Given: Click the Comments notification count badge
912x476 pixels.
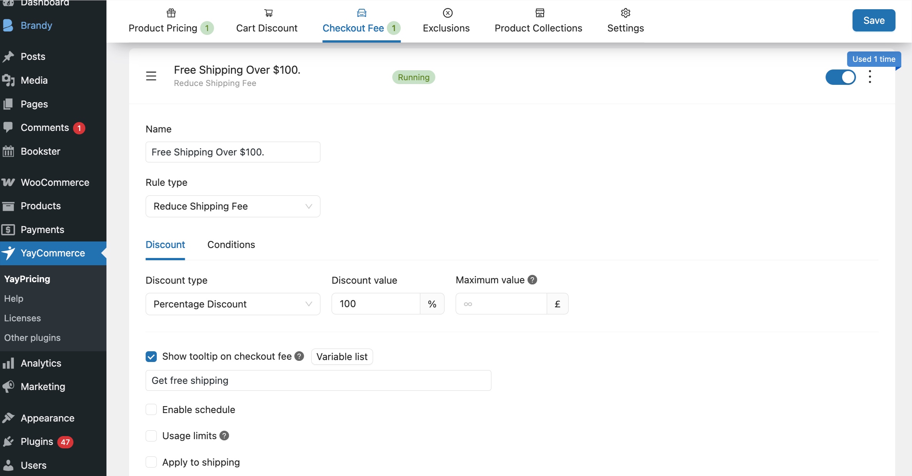Looking at the screenshot, I should point(79,128).
